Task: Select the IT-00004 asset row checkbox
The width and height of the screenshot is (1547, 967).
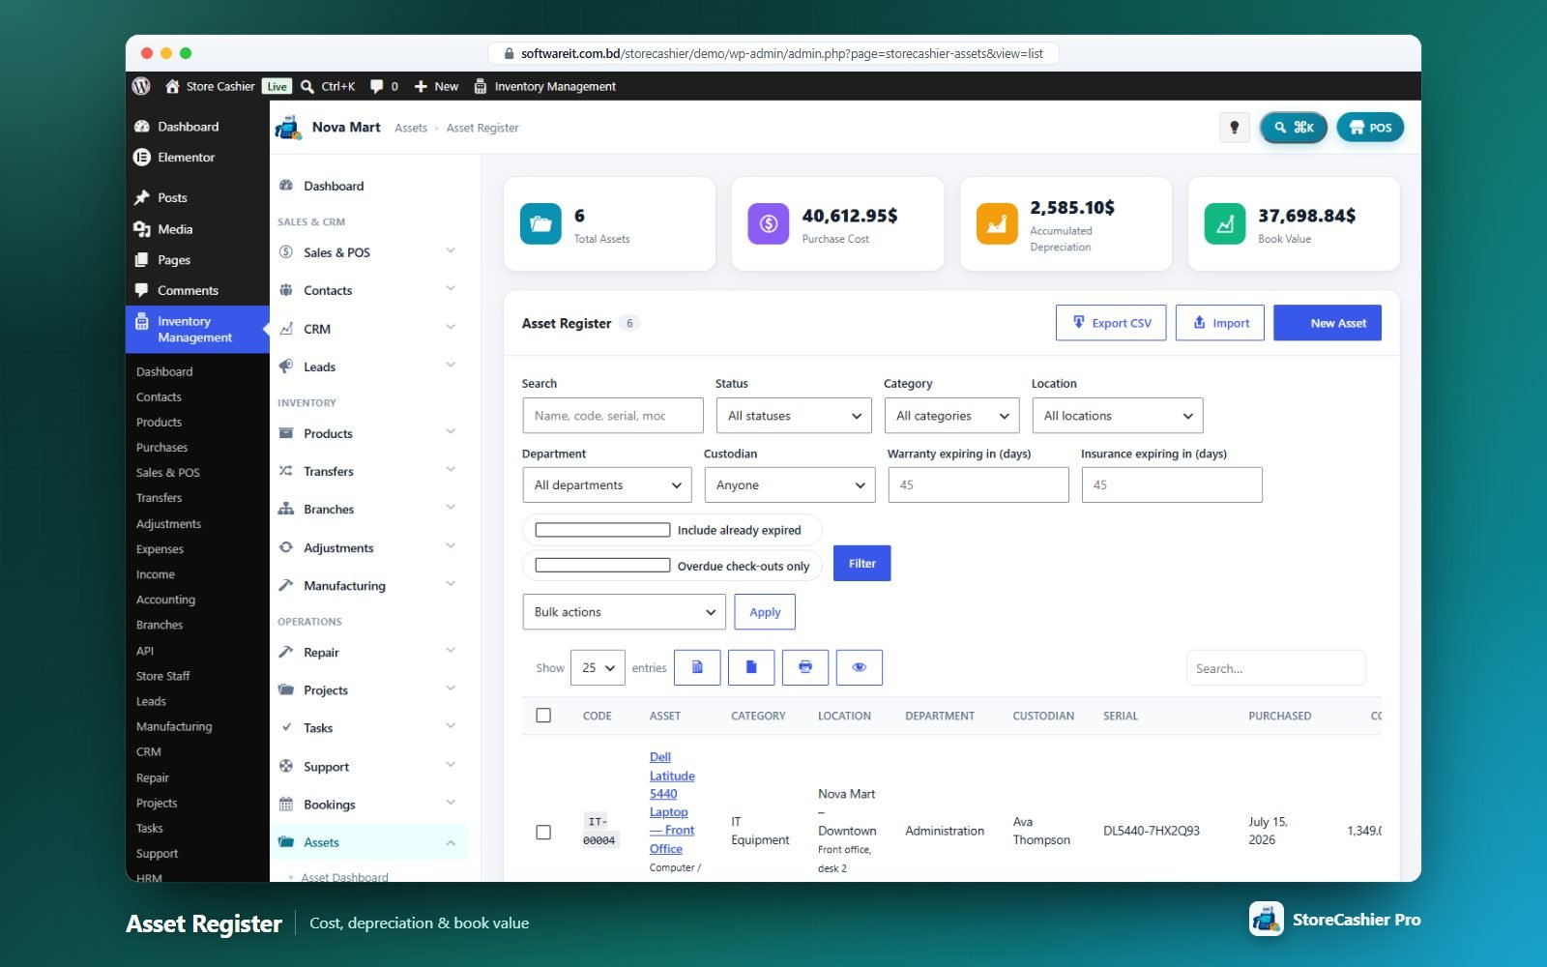Action: coord(543,832)
